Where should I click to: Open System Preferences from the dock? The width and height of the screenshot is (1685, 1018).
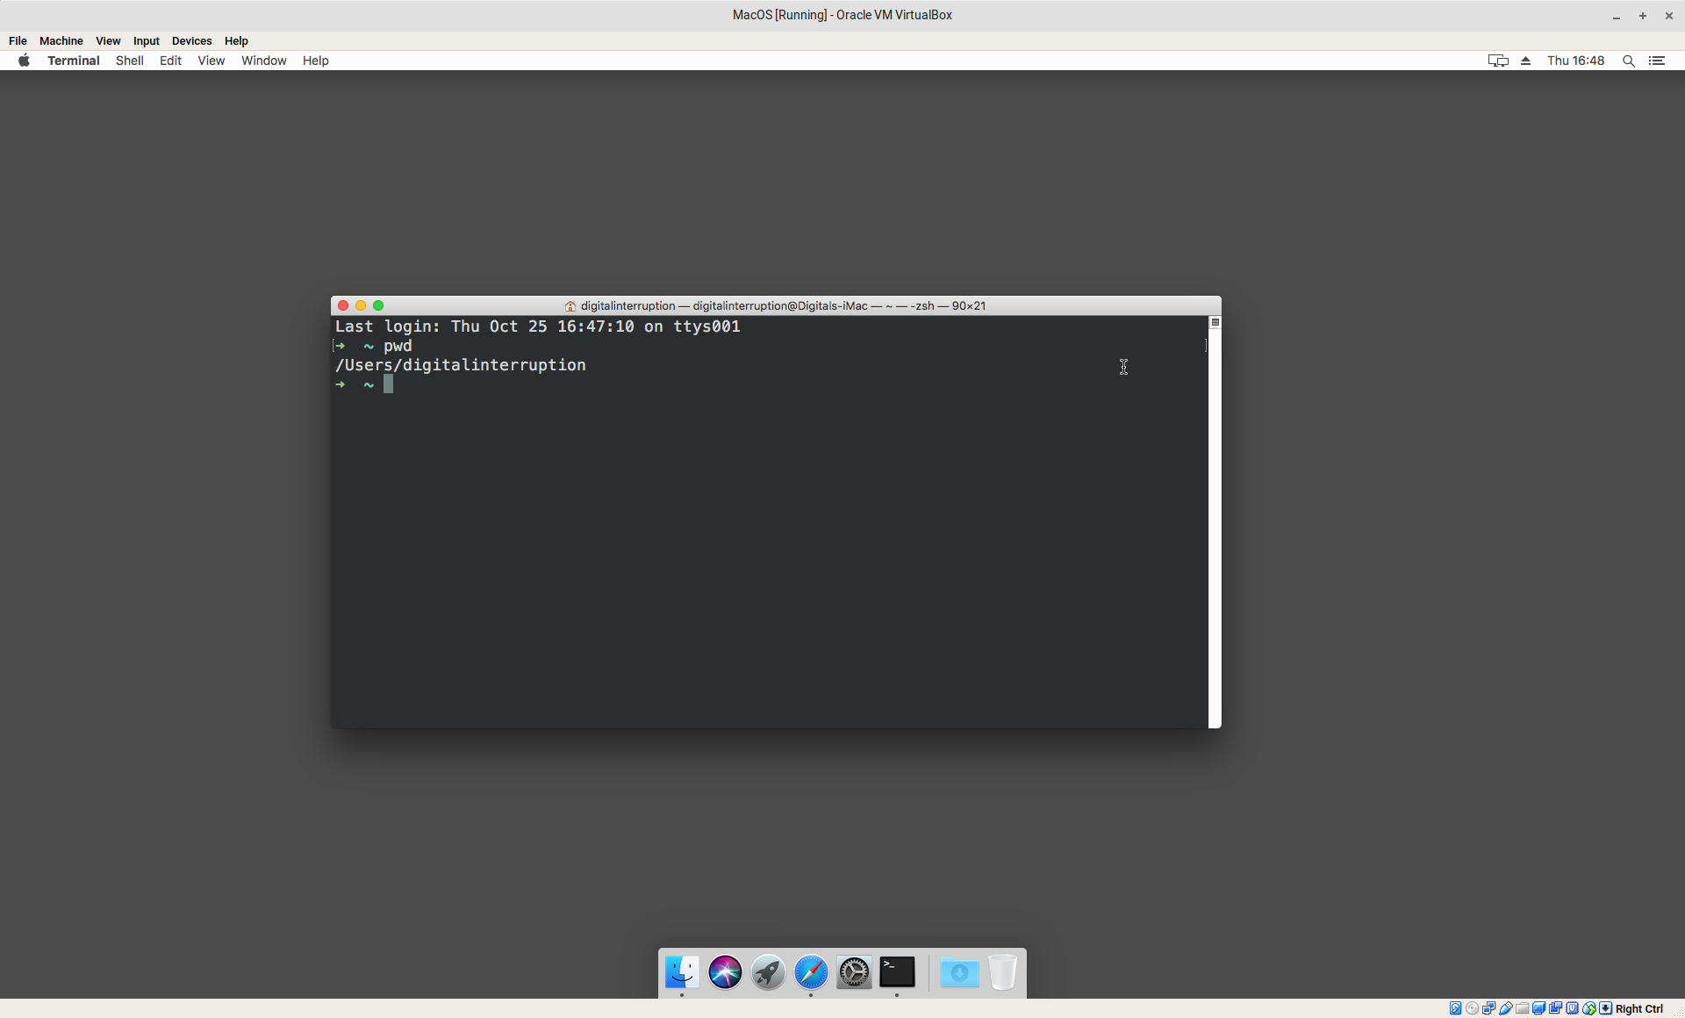click(x=855, y=972)
